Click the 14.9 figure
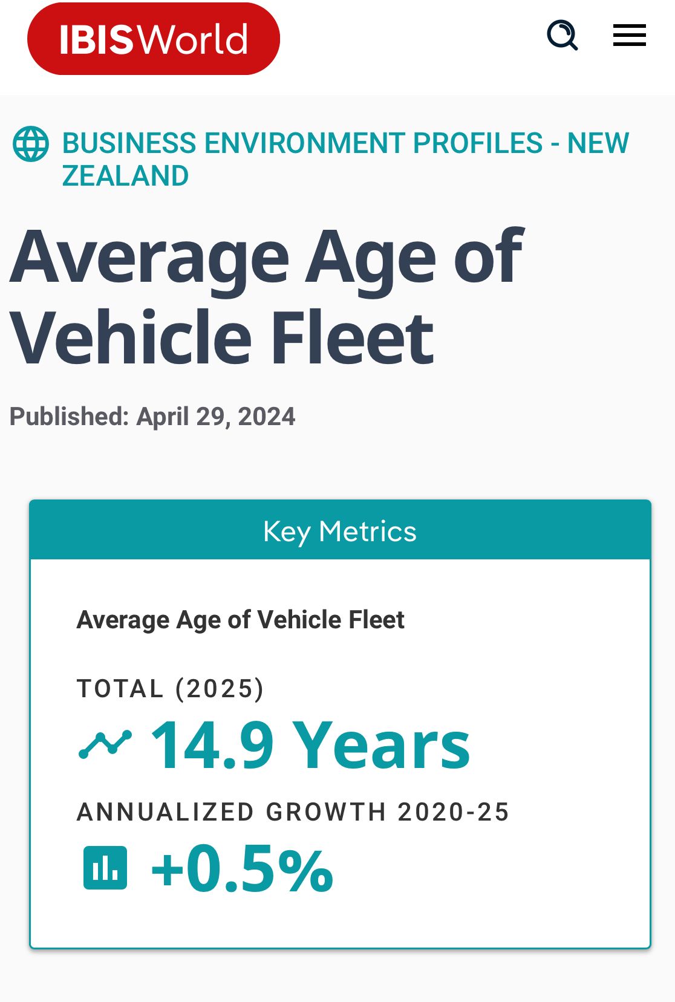 pyautogui.click(x=212, y=746)
